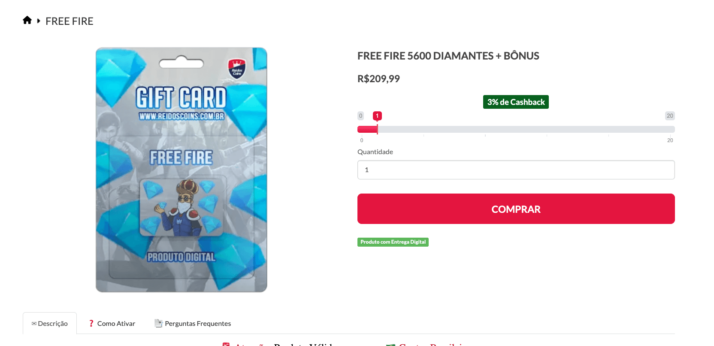Click the breadcrumb arrow separator
The width and height of the screenshot is (714, 346).
(x=39, y=21)
